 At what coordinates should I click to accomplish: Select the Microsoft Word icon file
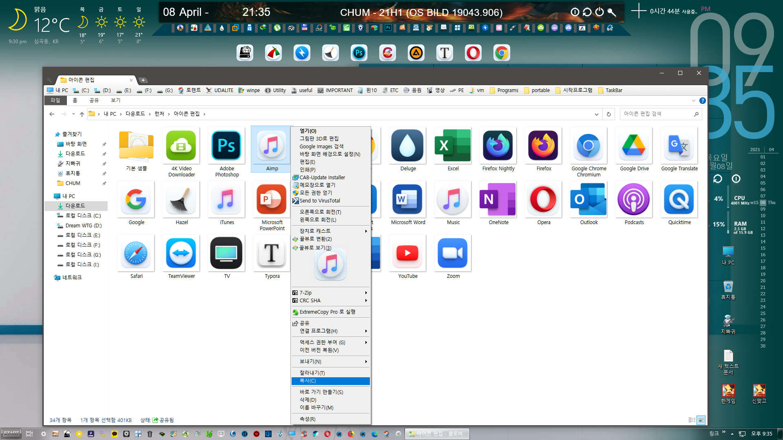click(408, 203)
